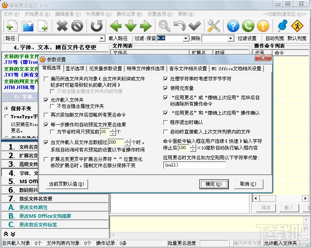
Task: Uncheck 允许载入文件夹 checkbox
Action: click(x=46, y=100)
